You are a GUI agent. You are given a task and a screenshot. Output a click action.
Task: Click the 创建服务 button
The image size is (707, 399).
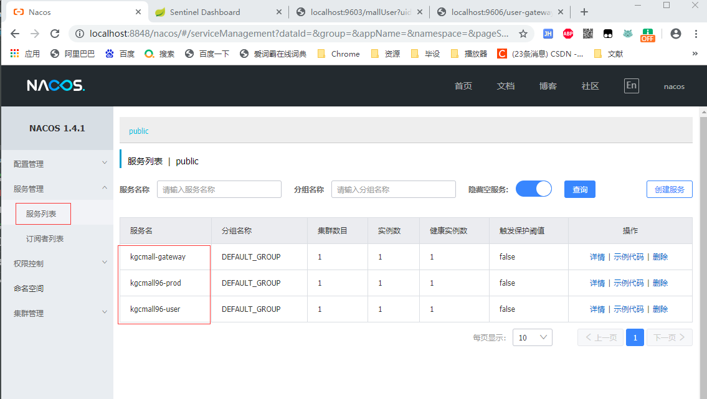670,189
